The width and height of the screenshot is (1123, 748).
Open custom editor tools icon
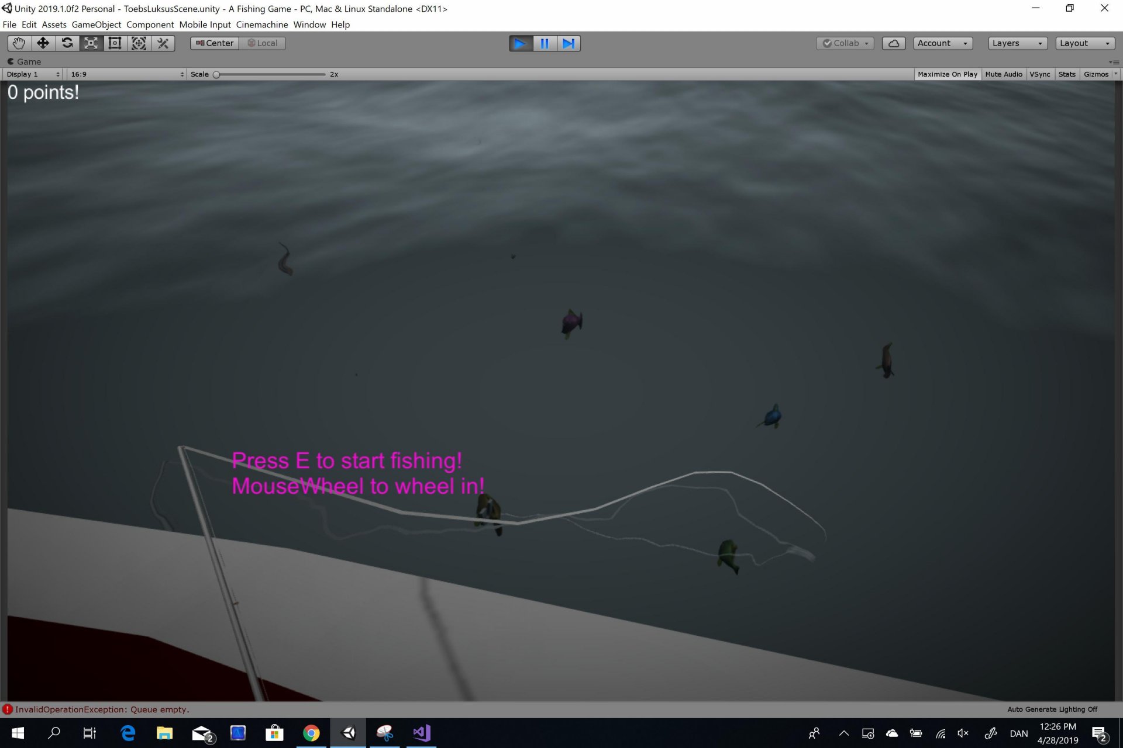pyautogui.click(x=163, y=43)
